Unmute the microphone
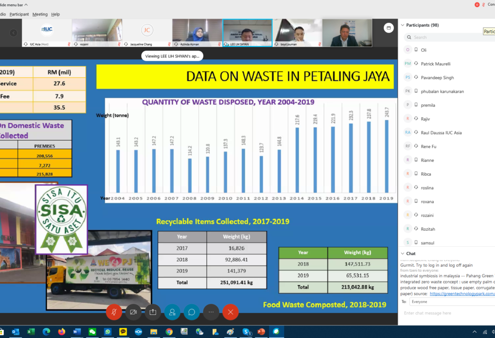The image size is (495, 338). tap(114, 312)
